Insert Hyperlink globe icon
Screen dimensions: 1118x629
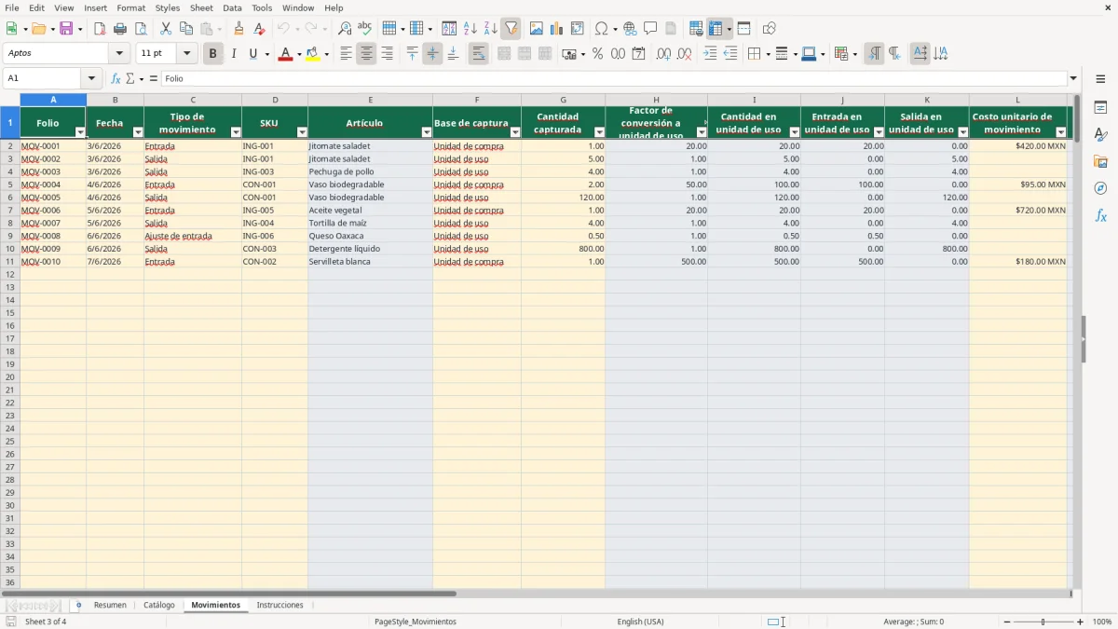coord(630,29)
